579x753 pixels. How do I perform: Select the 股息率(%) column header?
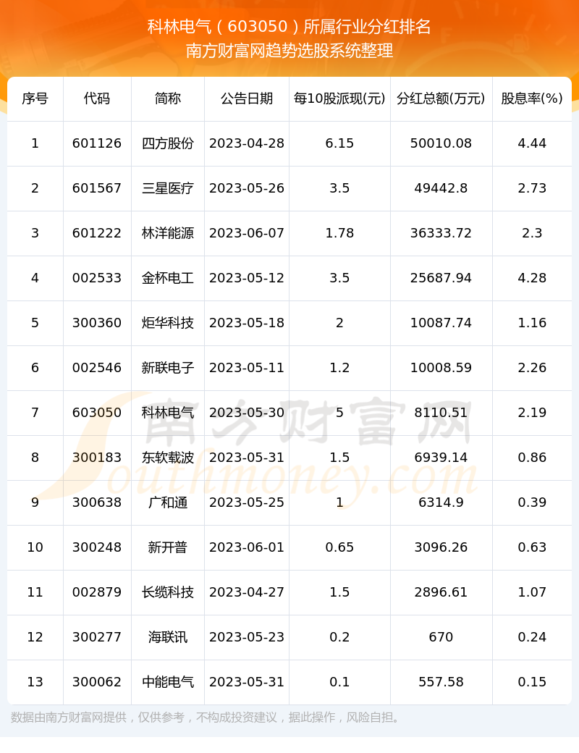pyautogui.click(x=532, y=98)
